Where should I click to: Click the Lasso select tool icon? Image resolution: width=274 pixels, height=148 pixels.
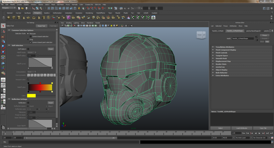(x=3, y=31)
